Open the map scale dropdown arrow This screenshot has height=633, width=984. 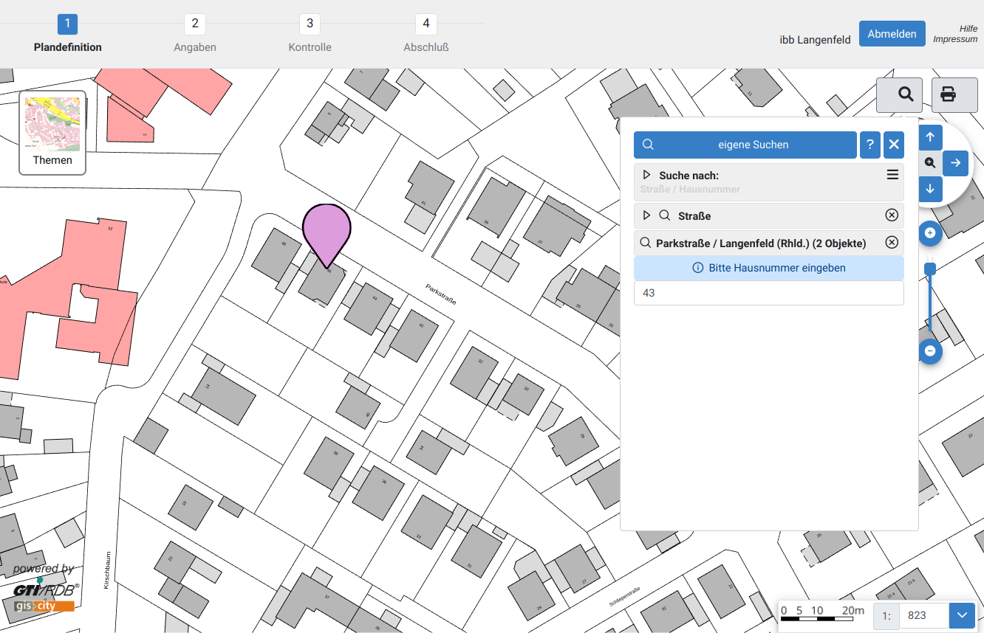(962, 615)
